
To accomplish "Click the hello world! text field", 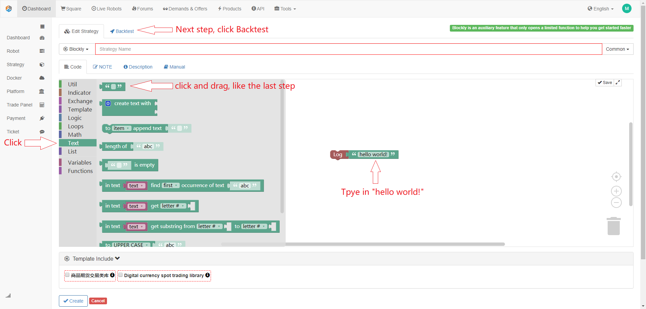I will click(373, 154).
